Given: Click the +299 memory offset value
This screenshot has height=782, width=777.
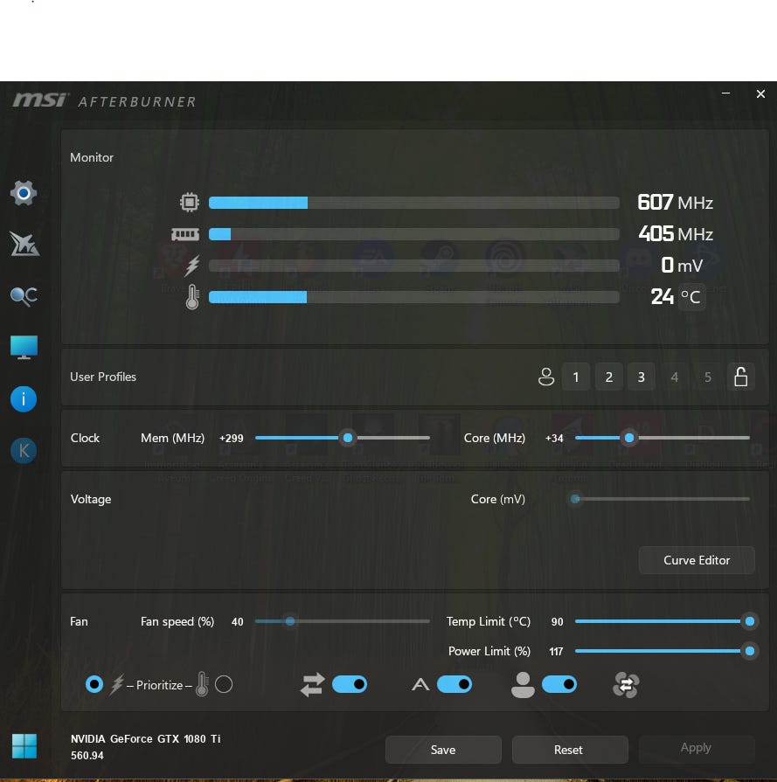Looking at the screenshot, I should tap(231, 439).
